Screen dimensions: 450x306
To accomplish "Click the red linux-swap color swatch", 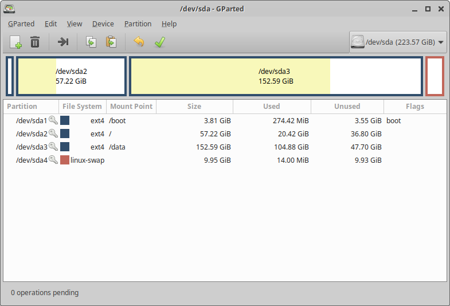I will pyautogui.click(x=65, y=160).
